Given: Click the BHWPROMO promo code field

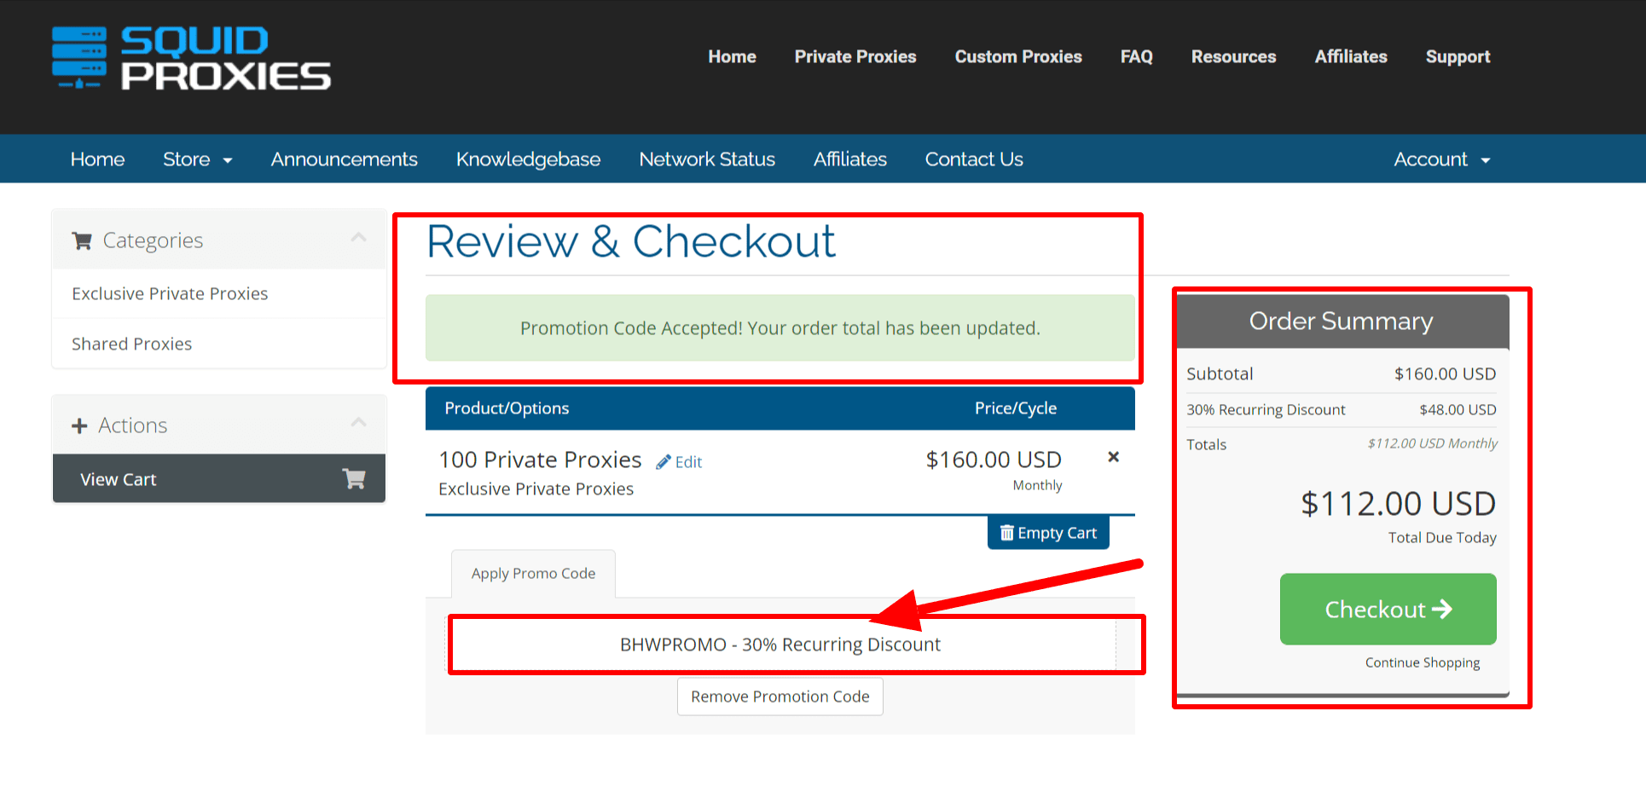Looking at the screenshot, I should 779,645.
